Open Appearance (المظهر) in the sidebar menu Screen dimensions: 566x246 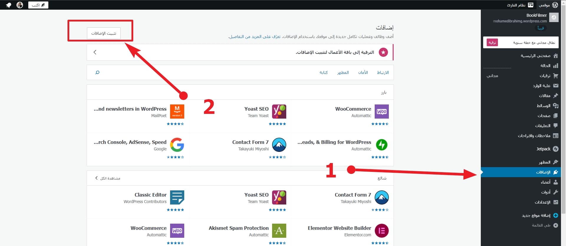pyautogui.click(x=521, y=162)
